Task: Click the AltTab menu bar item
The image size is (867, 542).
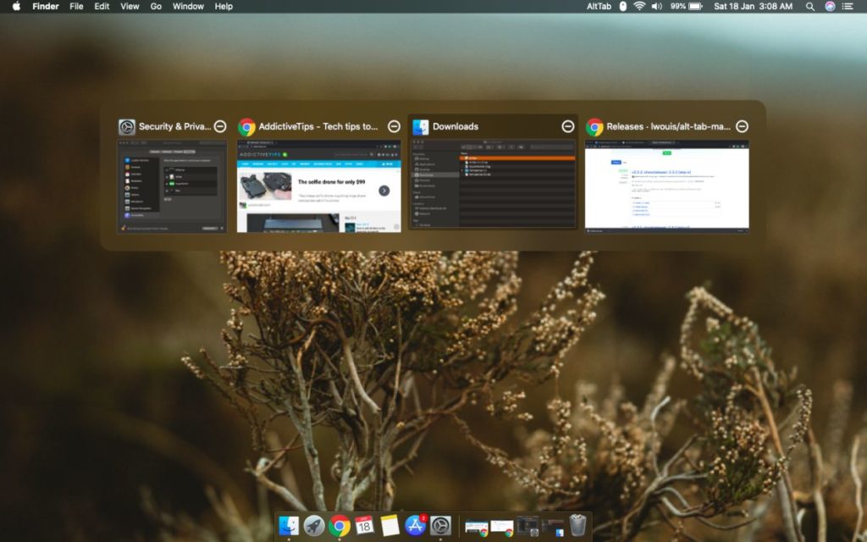Action: point(598,6)
